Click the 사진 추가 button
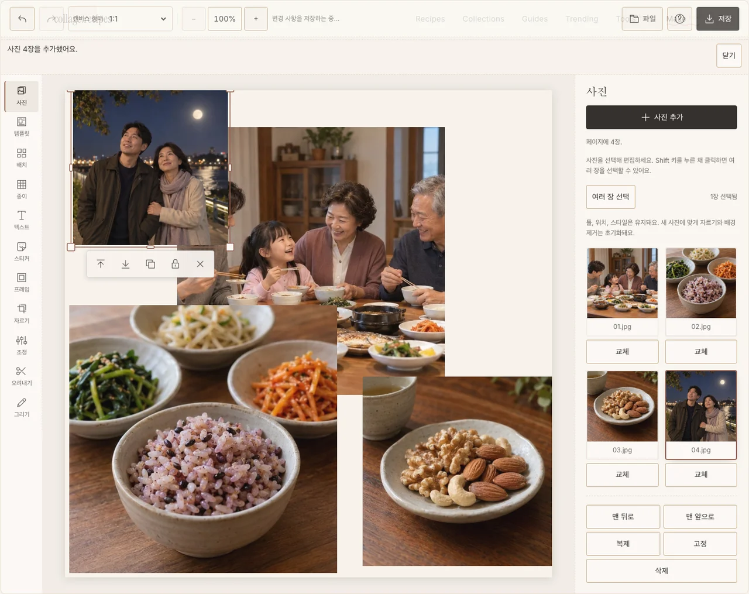 (x=661, y=117)
